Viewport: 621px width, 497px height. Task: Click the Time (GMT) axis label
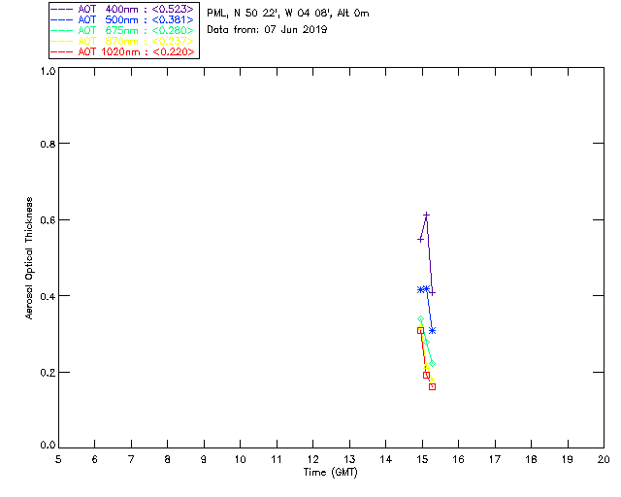(x=330, y=473)
